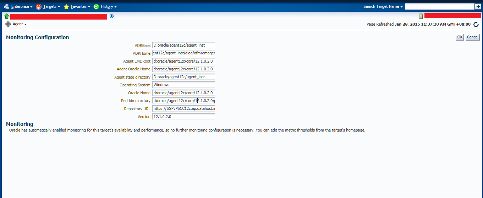The height and width of the screenshot is (198, 483).
Task: Click the Targets bullseye icon
Action: tap(39, 6)
